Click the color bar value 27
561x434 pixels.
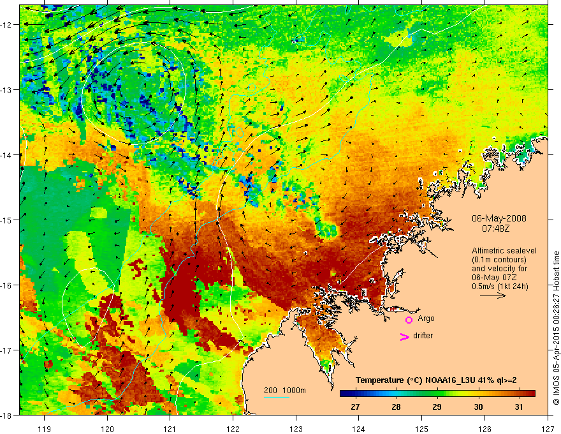coord(355,407)
